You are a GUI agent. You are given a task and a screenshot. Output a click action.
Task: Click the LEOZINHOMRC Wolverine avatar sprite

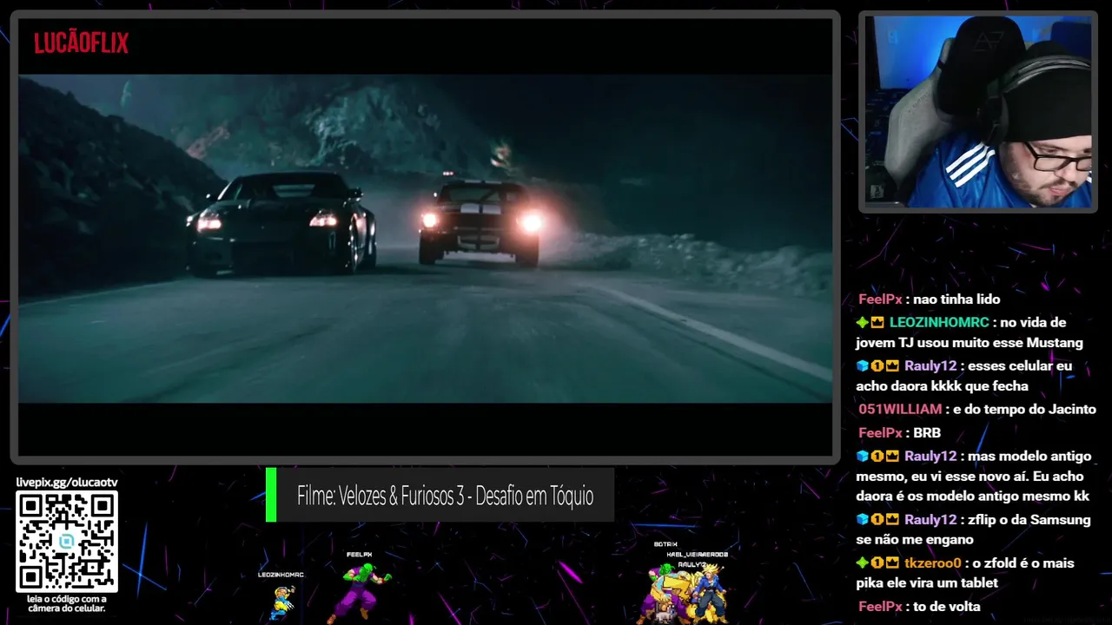pos(281,602)
